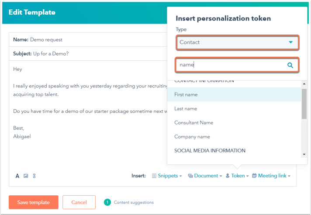The height and width of the screenshot is (215, 311).
Task: Click the 'acquiring top talent.' text line
Action: coord(36,94)
